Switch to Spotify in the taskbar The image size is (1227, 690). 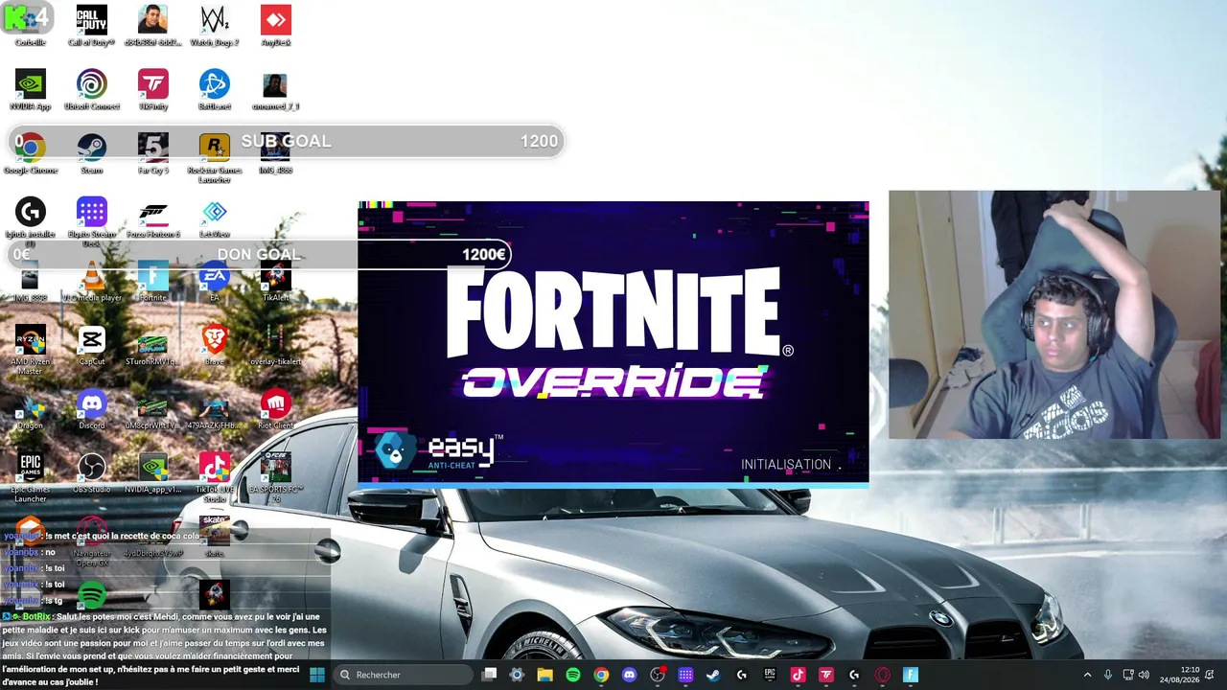(573, 675)
